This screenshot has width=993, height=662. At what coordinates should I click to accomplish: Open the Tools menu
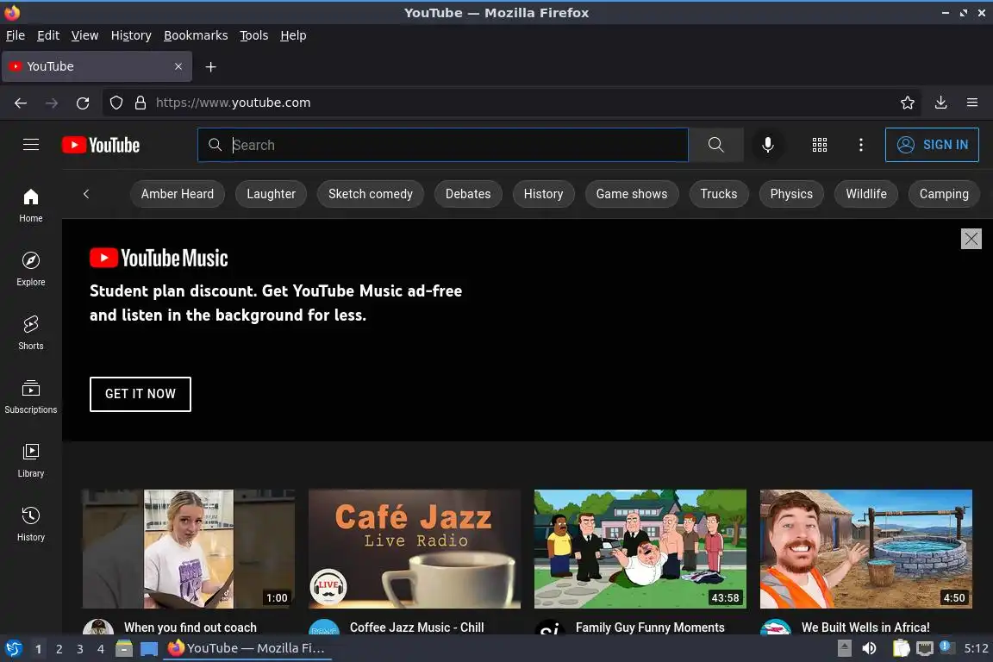[x=254, y=35]
